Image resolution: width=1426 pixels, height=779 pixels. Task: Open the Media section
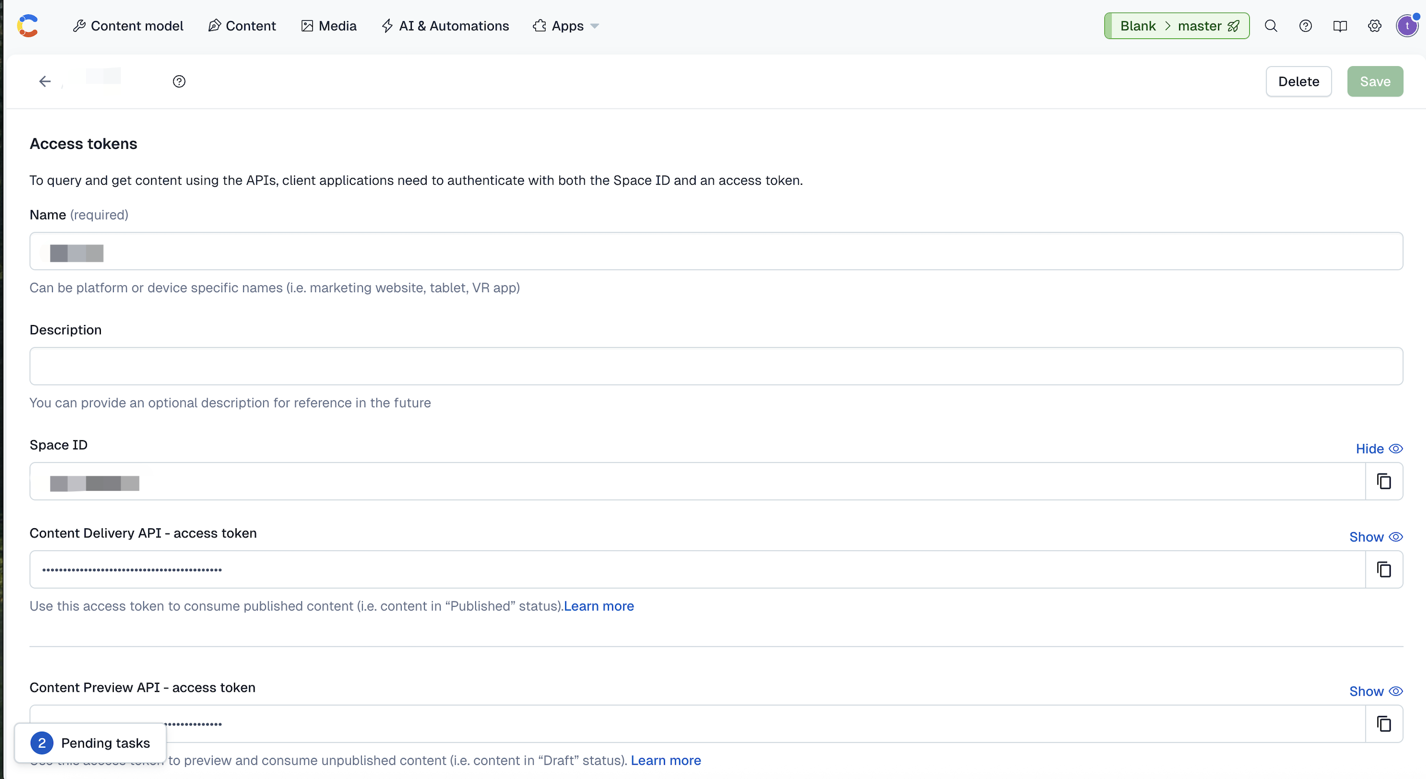tap(329, 26)
